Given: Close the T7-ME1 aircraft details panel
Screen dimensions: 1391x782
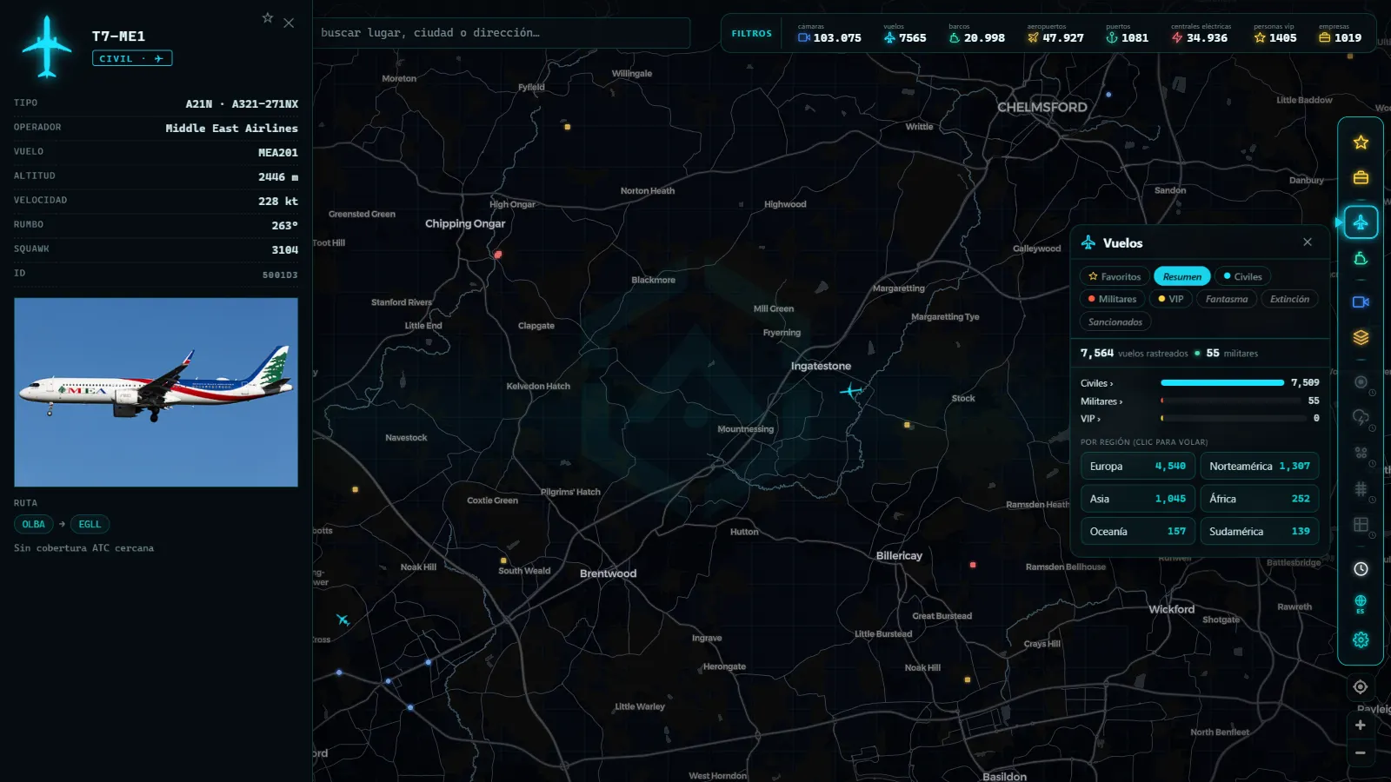Looking at the screenshot, I should (x=289, y=23).
